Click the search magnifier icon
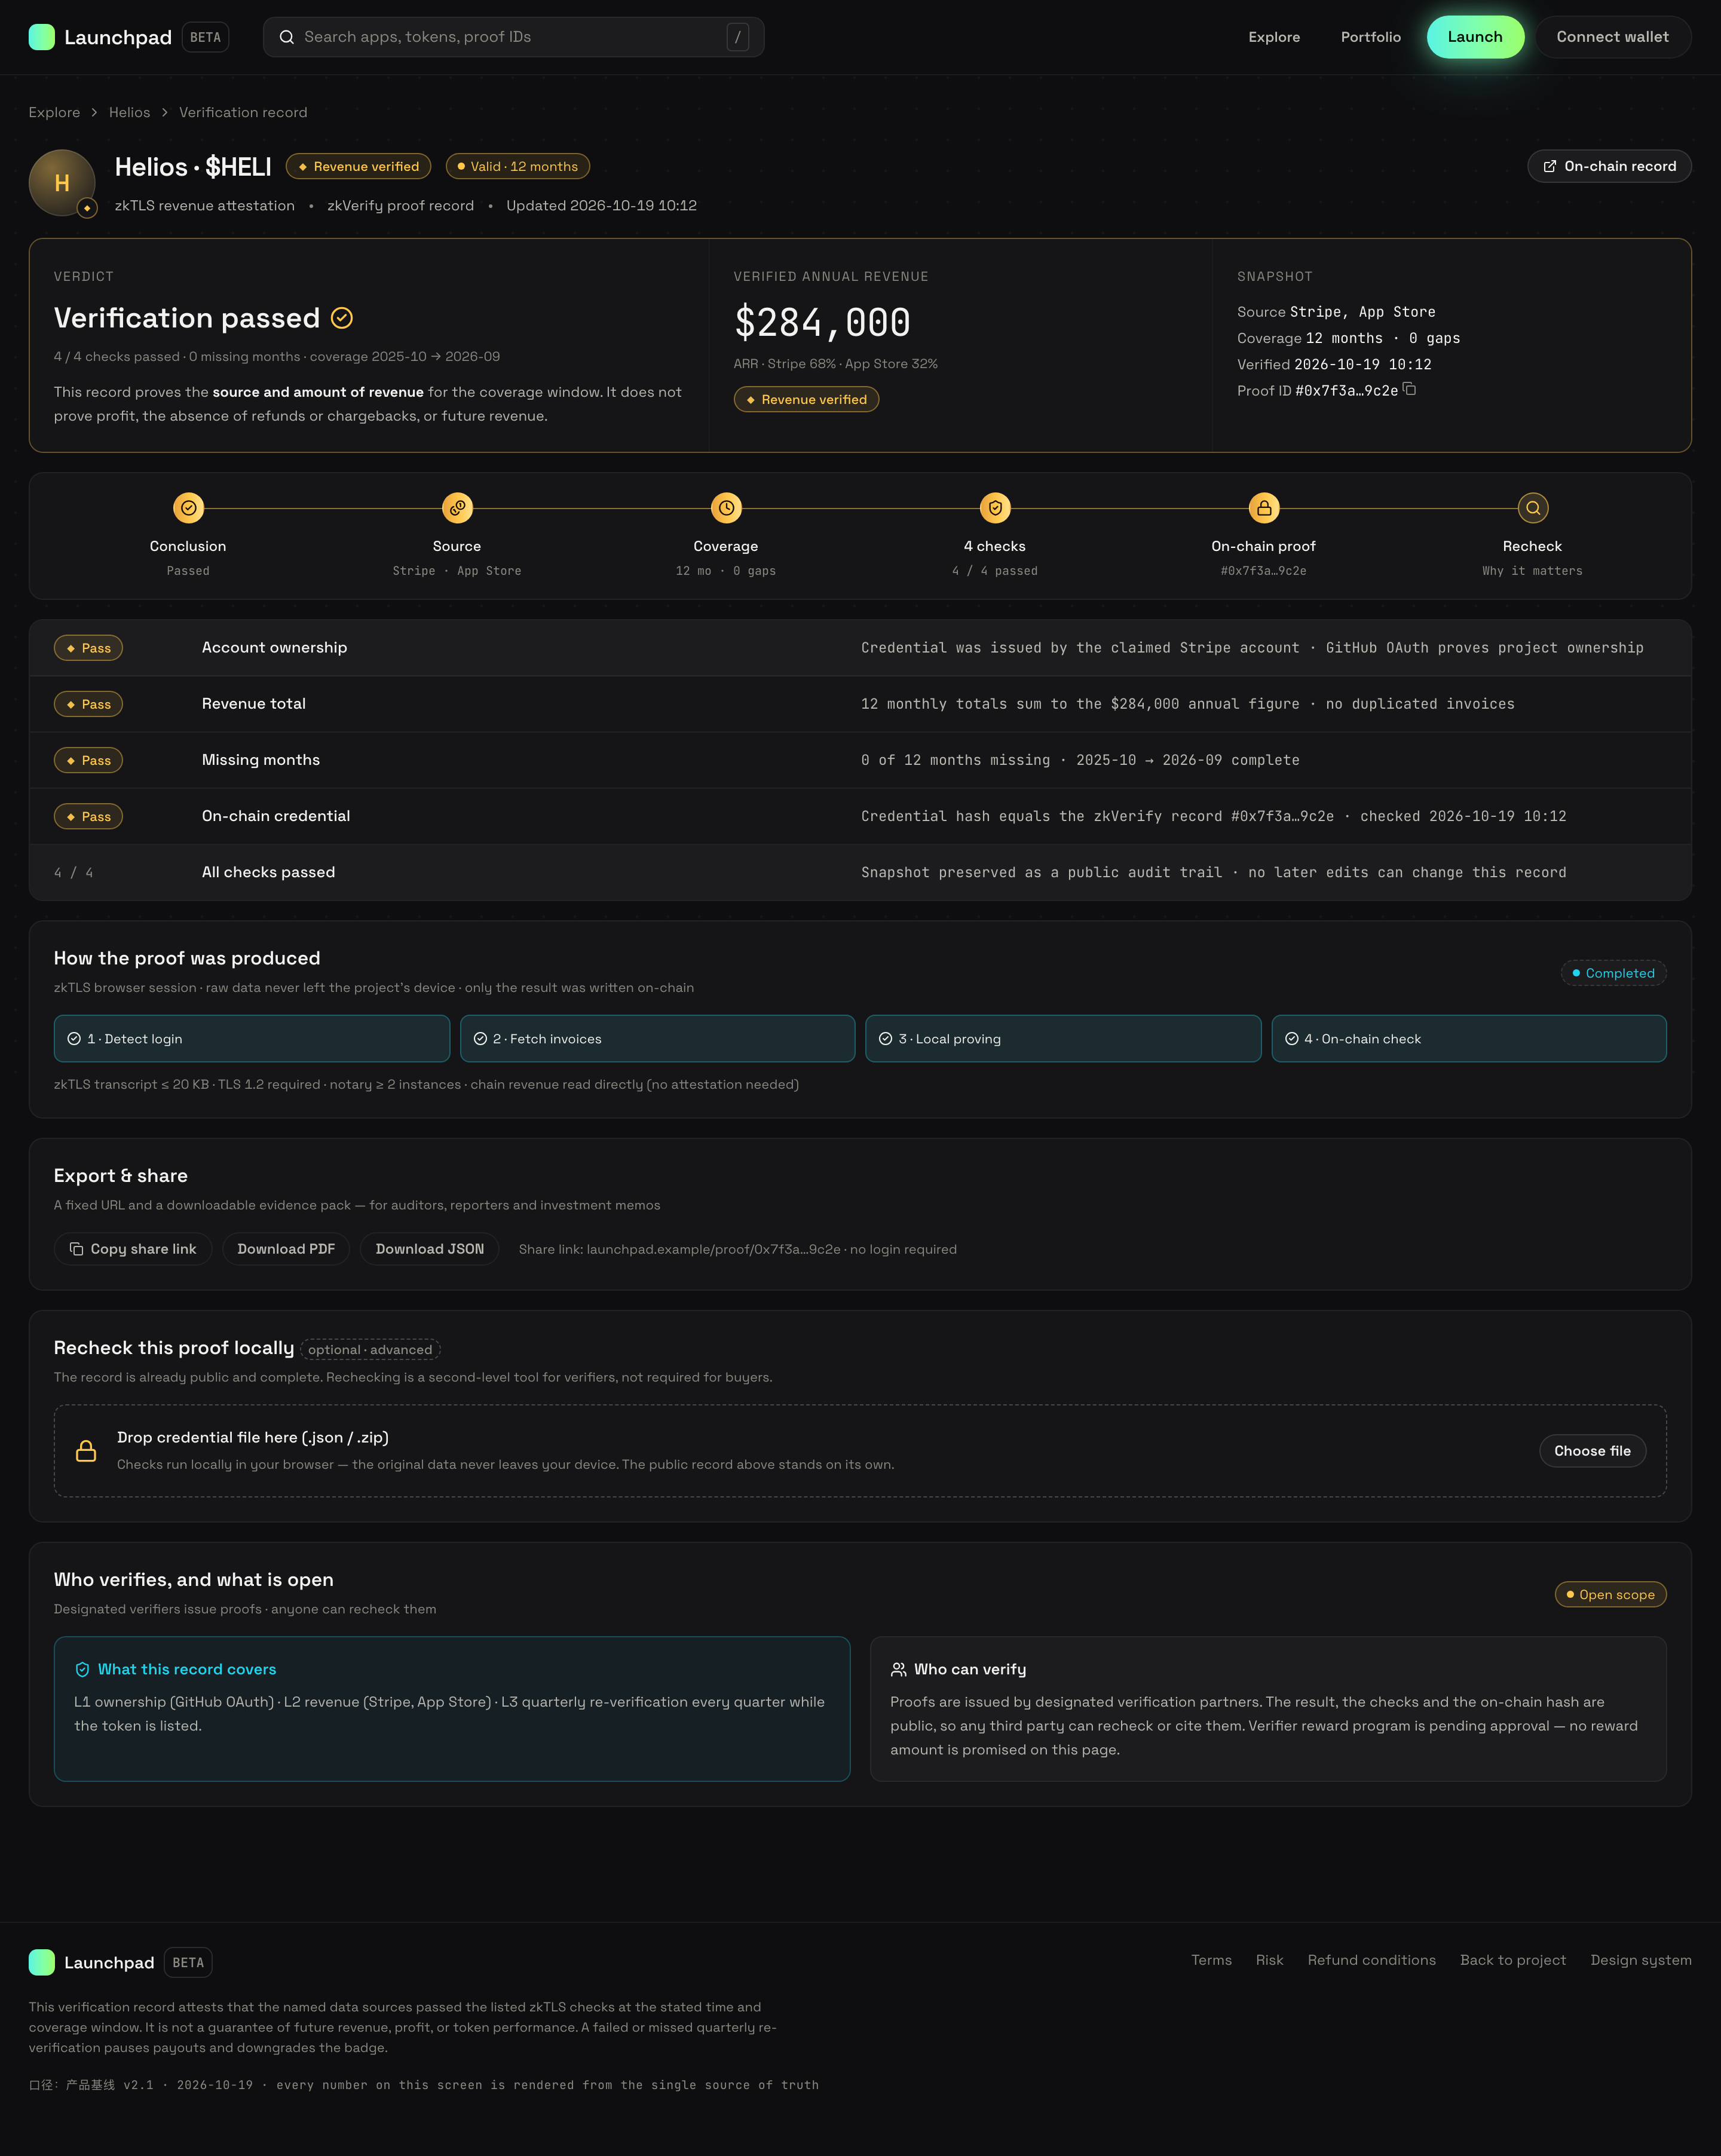Viewport: 1721px width, 2156px height. (286, 37)
